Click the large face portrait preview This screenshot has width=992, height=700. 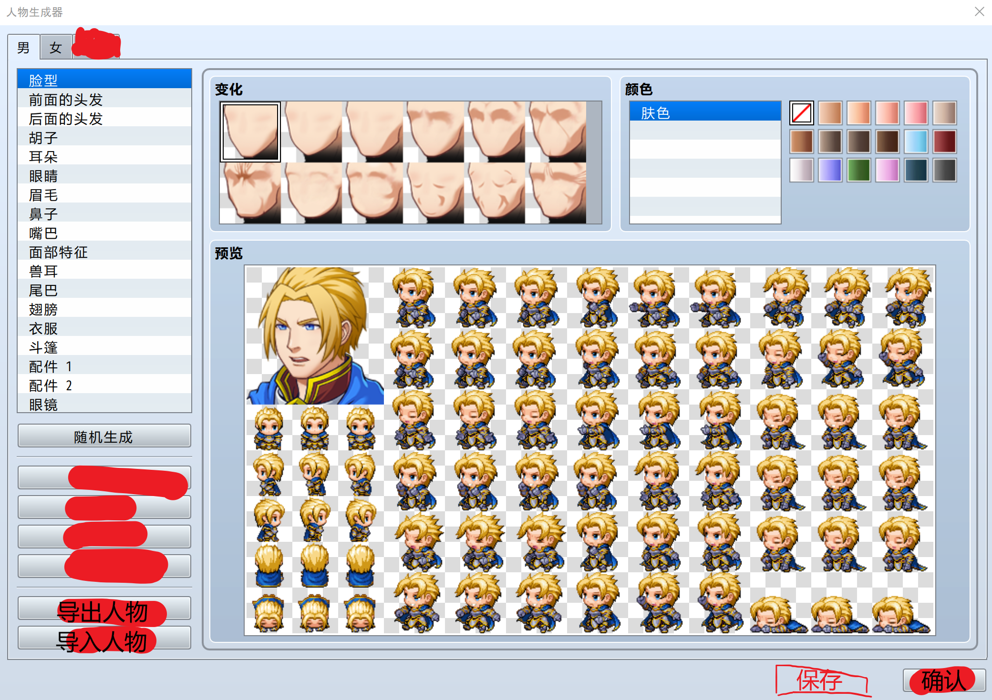point(315,335)
